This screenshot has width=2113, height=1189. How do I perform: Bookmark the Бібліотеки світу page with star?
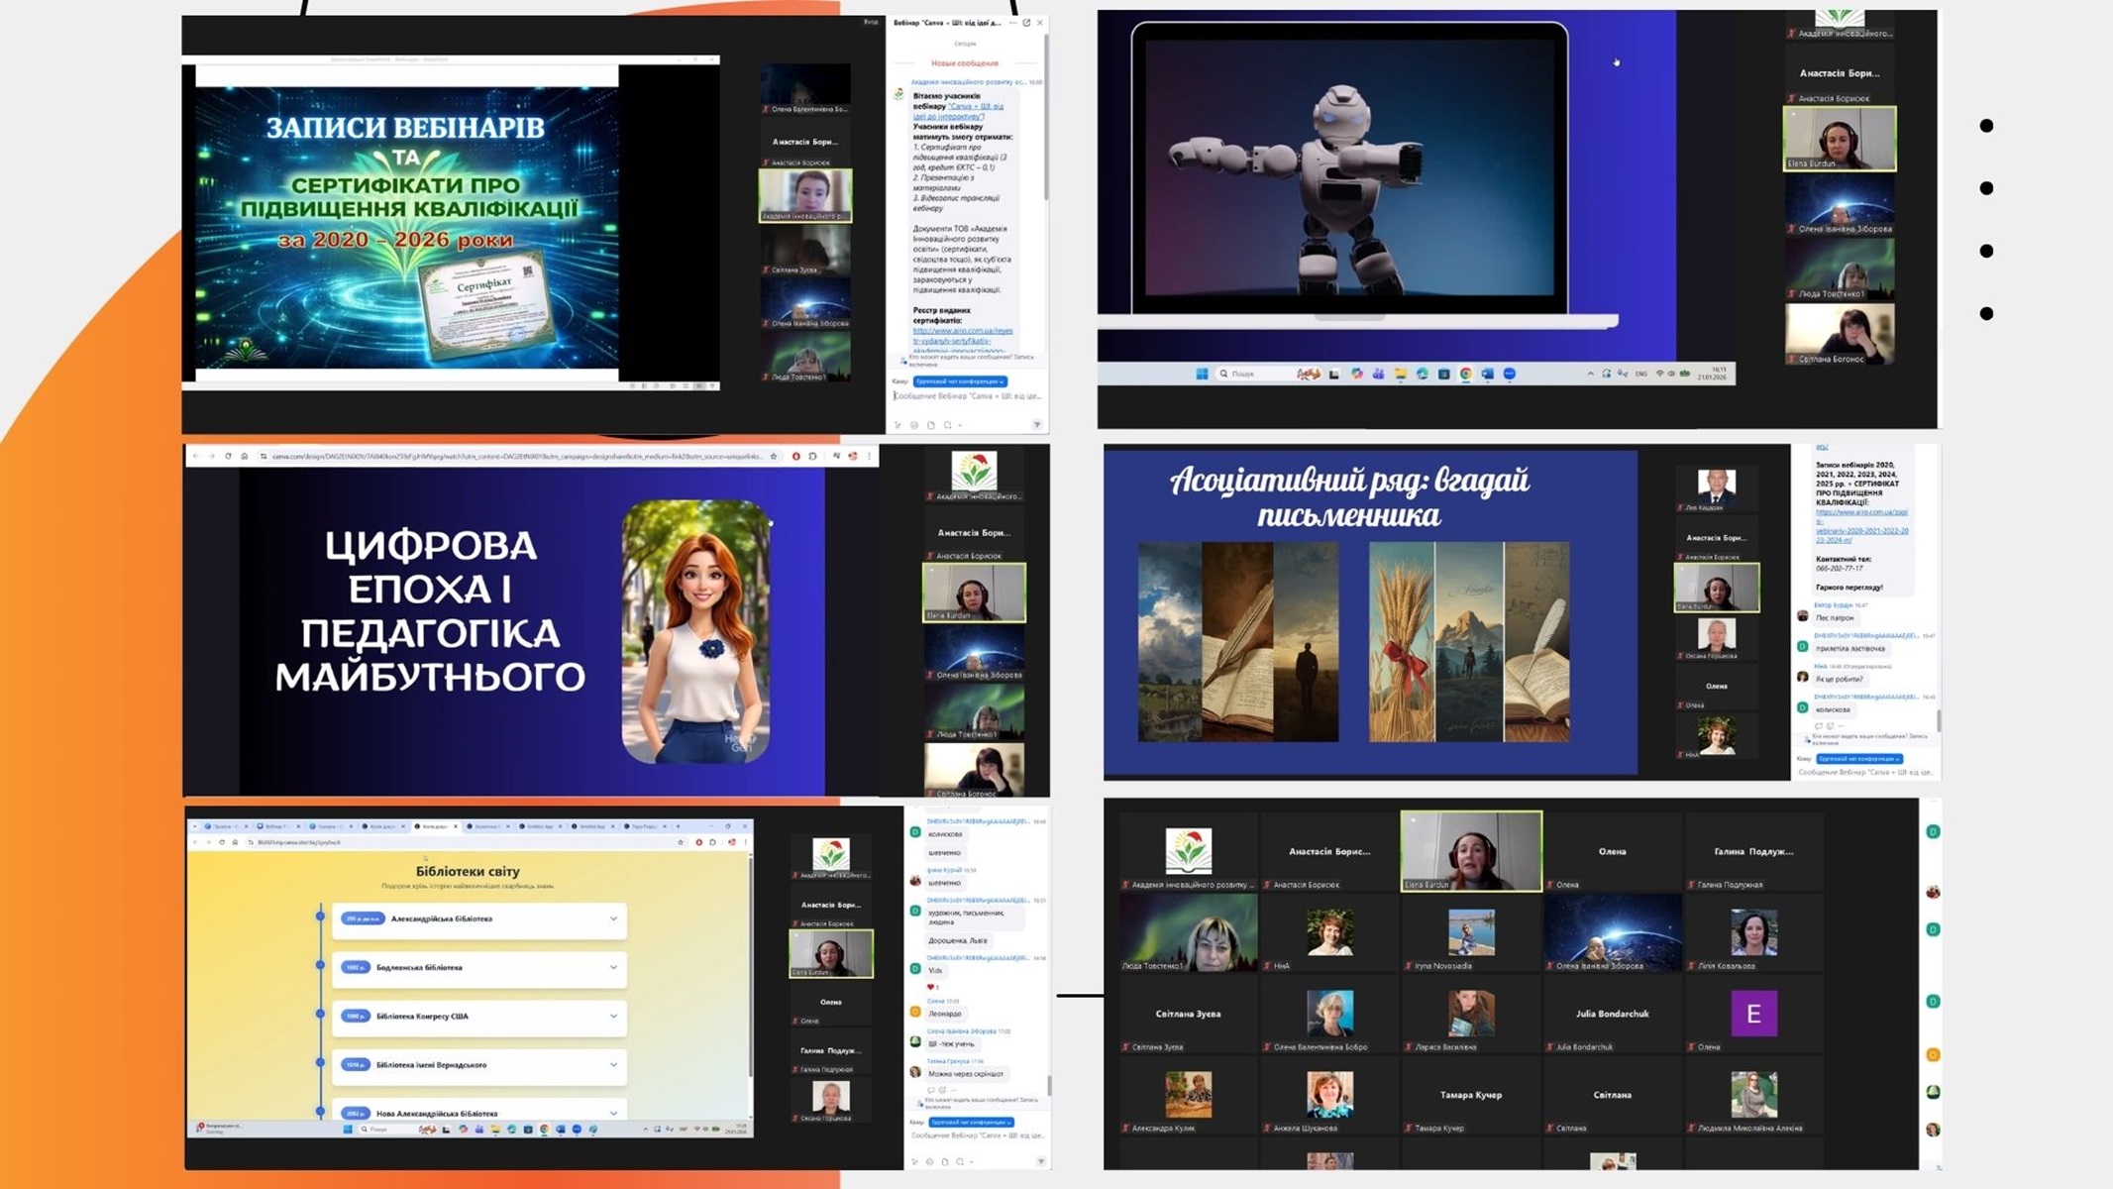point(681,842)
